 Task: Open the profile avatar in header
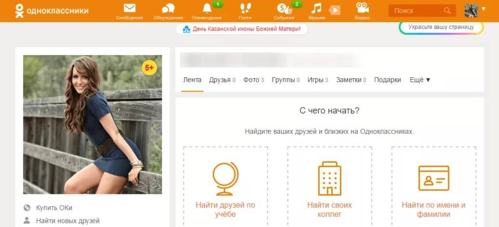(x=472, y=11)
